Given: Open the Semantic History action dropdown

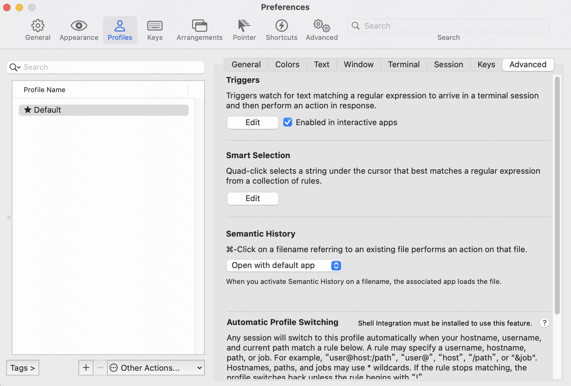Looking at the screenshot, I should click(284, 265).
